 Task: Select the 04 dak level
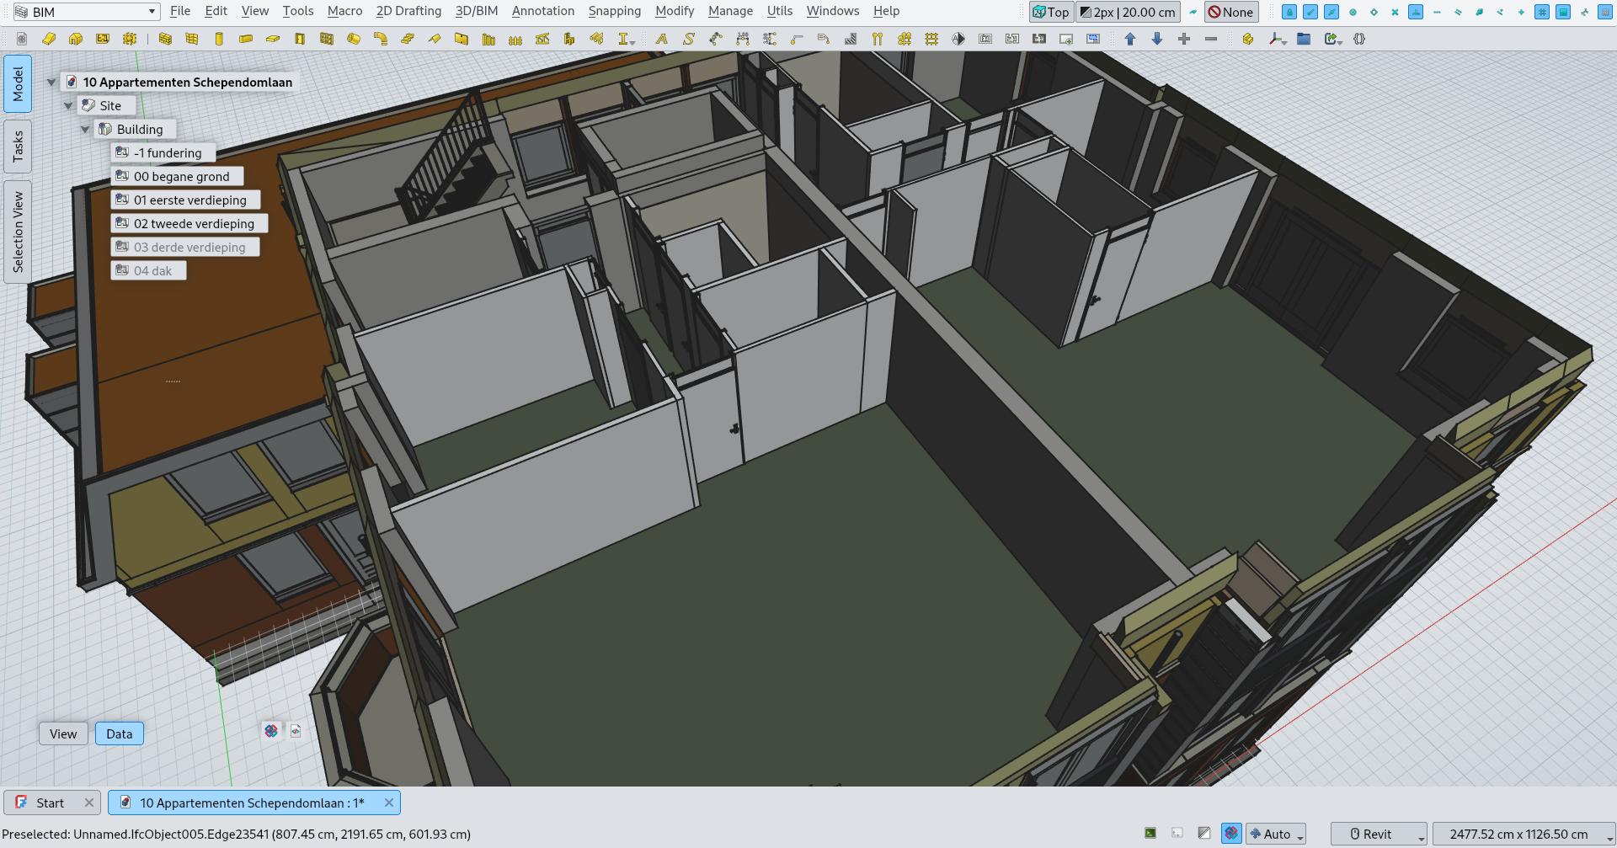pyautogui.click(x=149, y=270)
